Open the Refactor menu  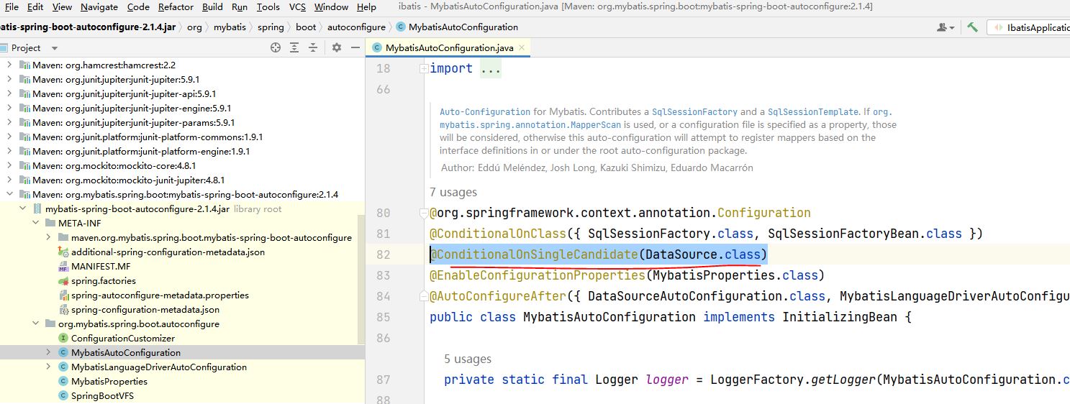click(176, 6)
